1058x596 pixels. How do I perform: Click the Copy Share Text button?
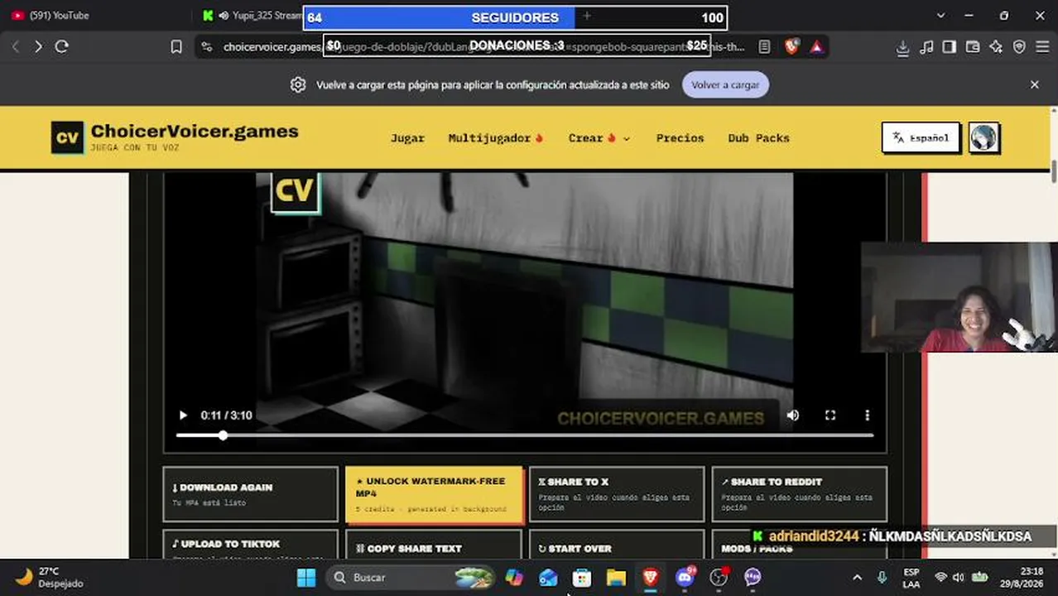coord(434,545)
